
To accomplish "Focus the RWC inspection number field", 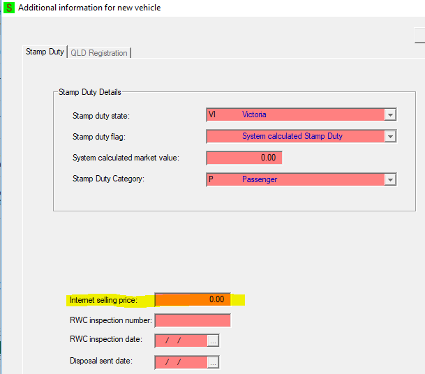I will click(193, 320).
